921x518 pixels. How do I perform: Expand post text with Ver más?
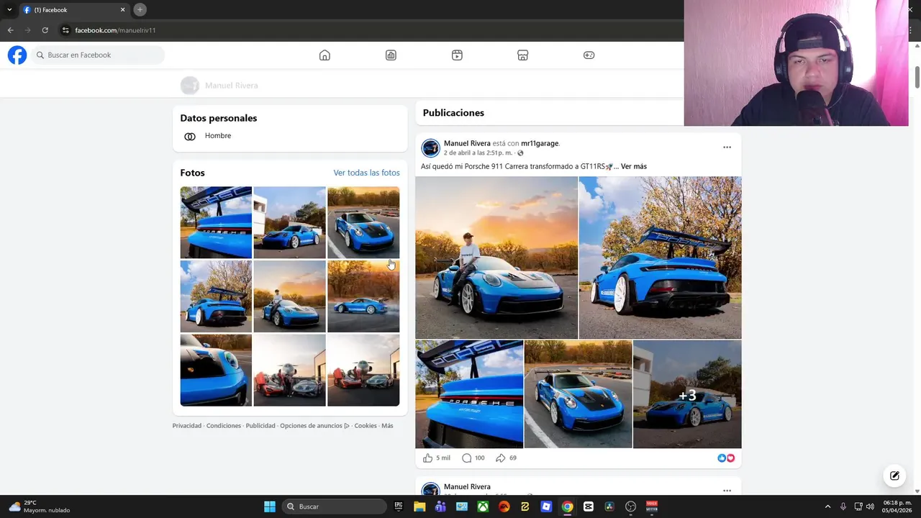point(634,166)
